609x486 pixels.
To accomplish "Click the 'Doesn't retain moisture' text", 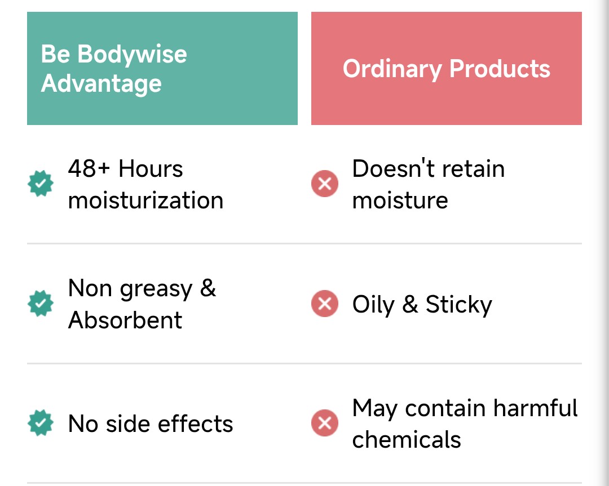I will coord(428,184).
